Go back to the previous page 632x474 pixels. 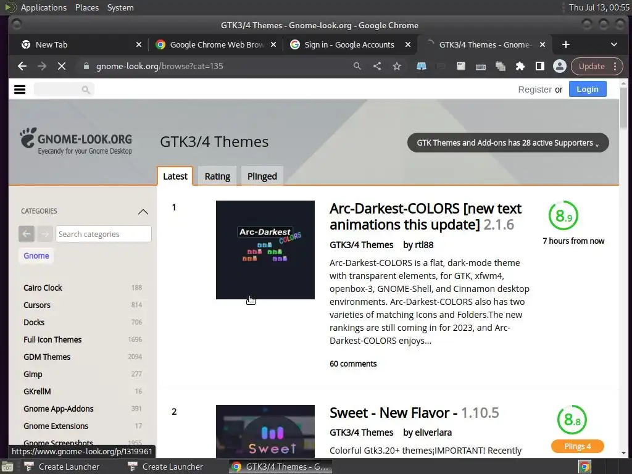tap(22, 66)
